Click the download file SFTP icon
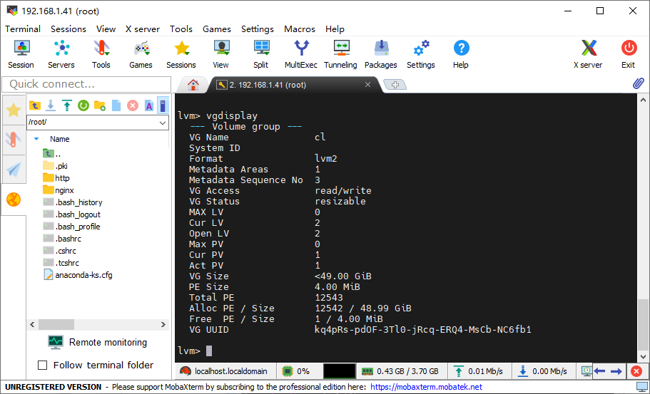The width and height of the screenshot is (650, 394). [51, 106]
